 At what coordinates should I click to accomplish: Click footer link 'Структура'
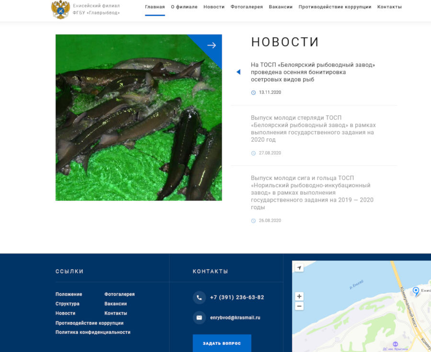click(68, 304)
